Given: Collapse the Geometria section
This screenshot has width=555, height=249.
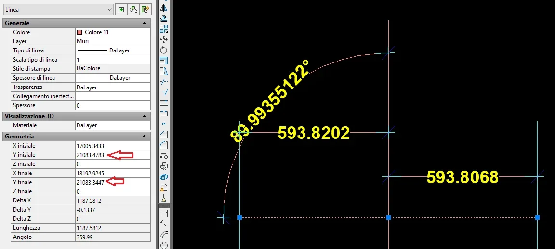Looking at the screenshot, I should tap(144, 137).
